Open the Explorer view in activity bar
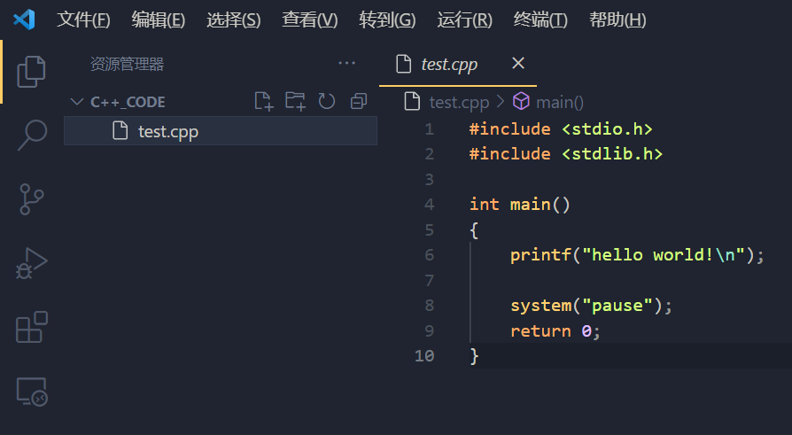The image size is (792, 435). 31,72
